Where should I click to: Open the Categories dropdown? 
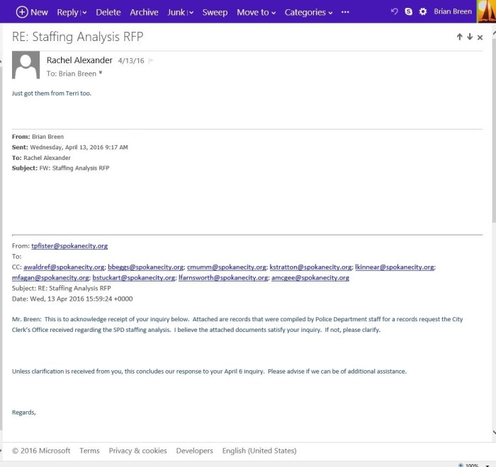(x=308, y=12)
